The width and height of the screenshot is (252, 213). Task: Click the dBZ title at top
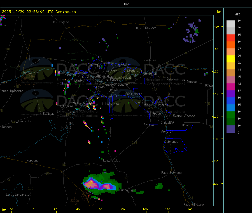click(126, 4)
